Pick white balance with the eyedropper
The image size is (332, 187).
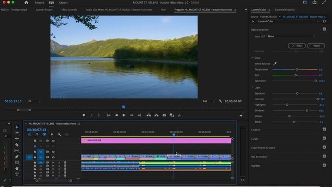coord(275,63)
